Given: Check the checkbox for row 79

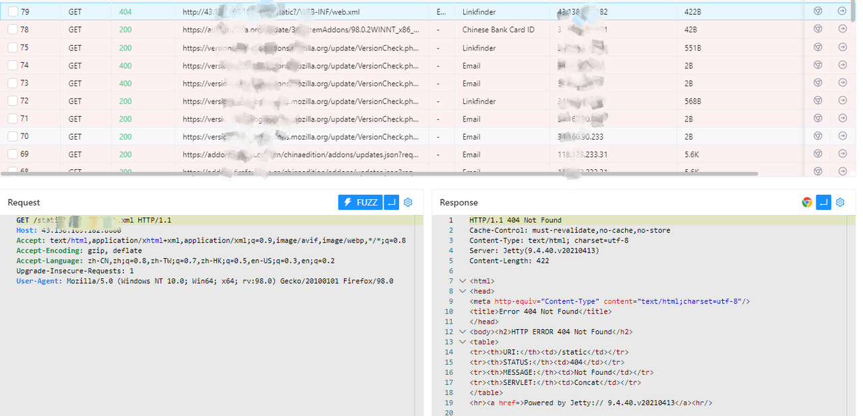Looking at the screenshot, I should tap(13, 11).
